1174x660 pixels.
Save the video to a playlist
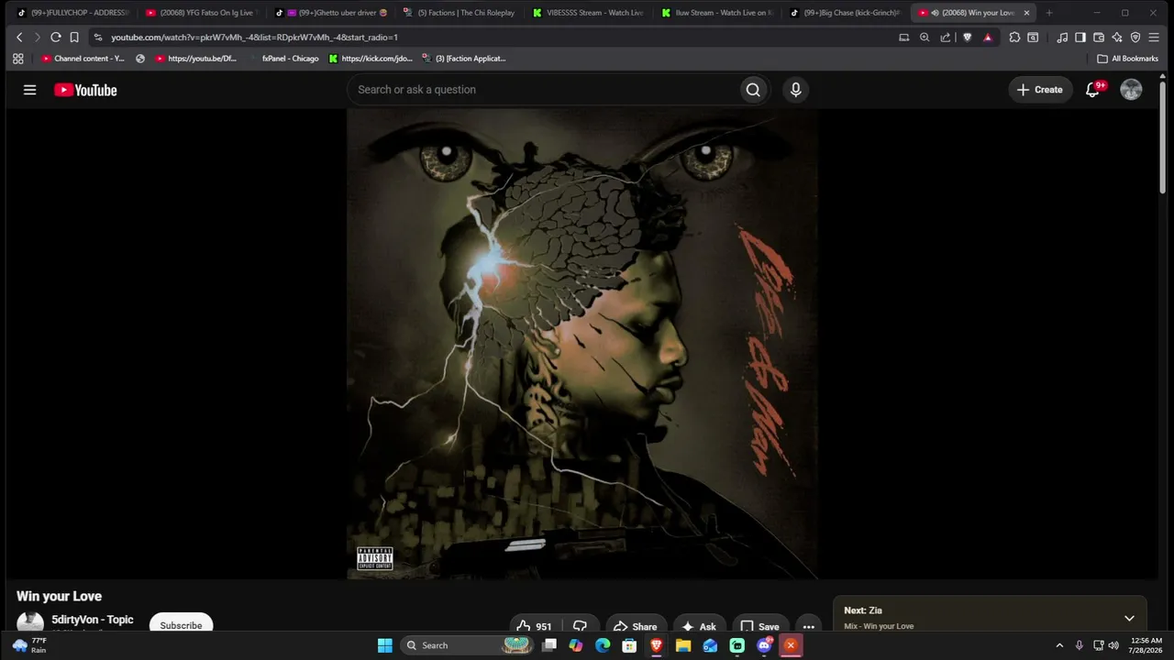[759, 627]
